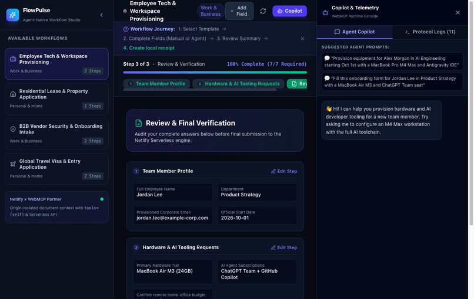This screenshot has width=474, height=299.
Task: Click the Review & Final Verification document icon
Action: [138, 123]
